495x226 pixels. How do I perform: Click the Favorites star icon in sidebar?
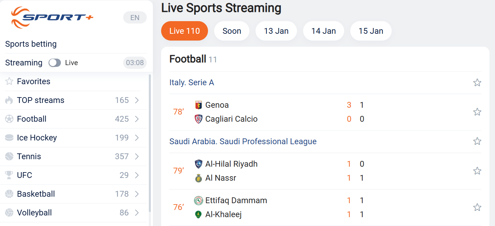[x=9, y=81]
